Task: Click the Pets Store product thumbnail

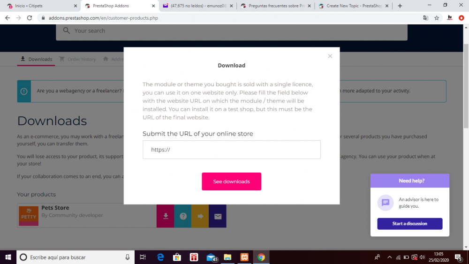Action: click(29, 216)
